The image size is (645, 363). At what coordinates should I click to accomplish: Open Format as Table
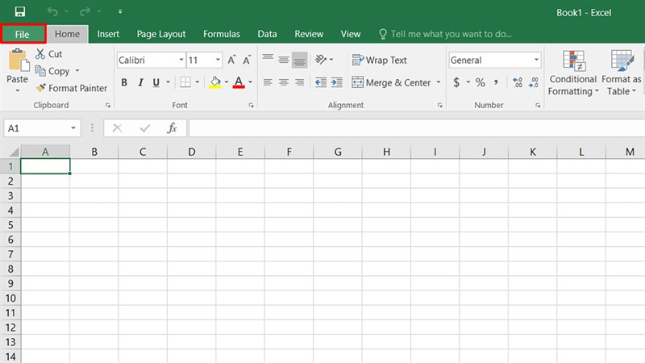(621, 73)
